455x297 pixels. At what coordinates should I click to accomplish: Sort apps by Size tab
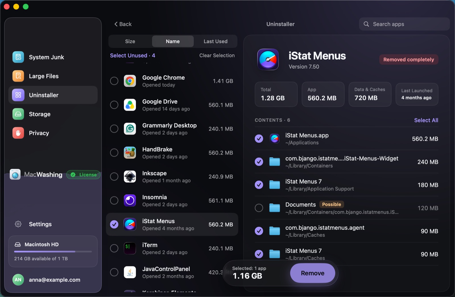[130, 41]
